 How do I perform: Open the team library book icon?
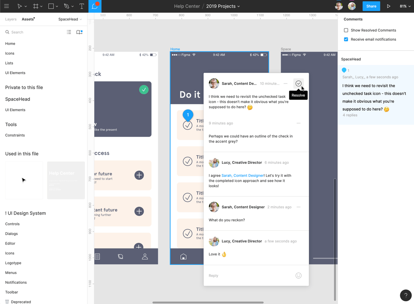click(79, 32)
